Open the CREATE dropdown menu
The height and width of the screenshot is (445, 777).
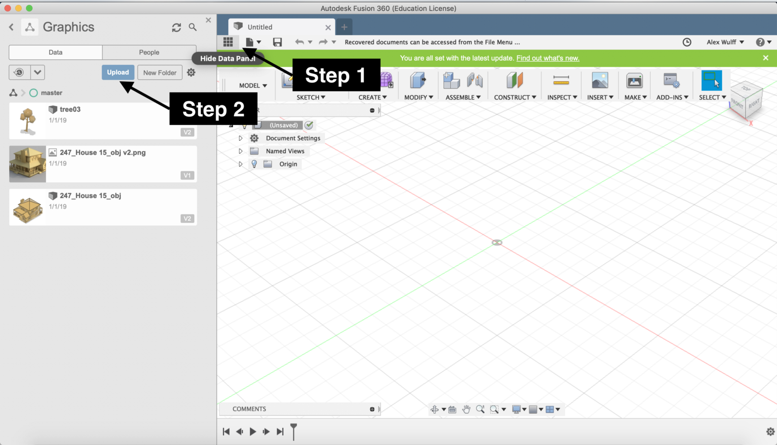[x=372, y=97]
